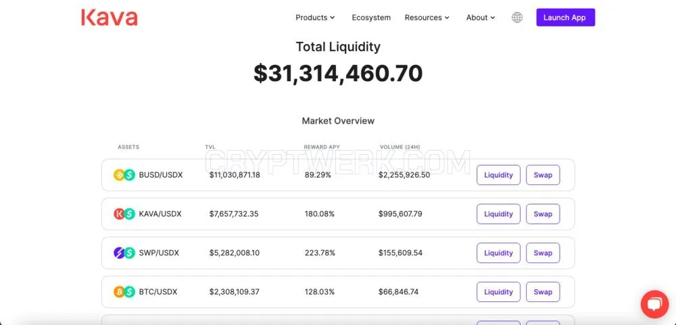Click Liquidity for the BUSD/USDX pool
Image resolution: width=676 pixels, height=325 pixels.
[498, 175]
